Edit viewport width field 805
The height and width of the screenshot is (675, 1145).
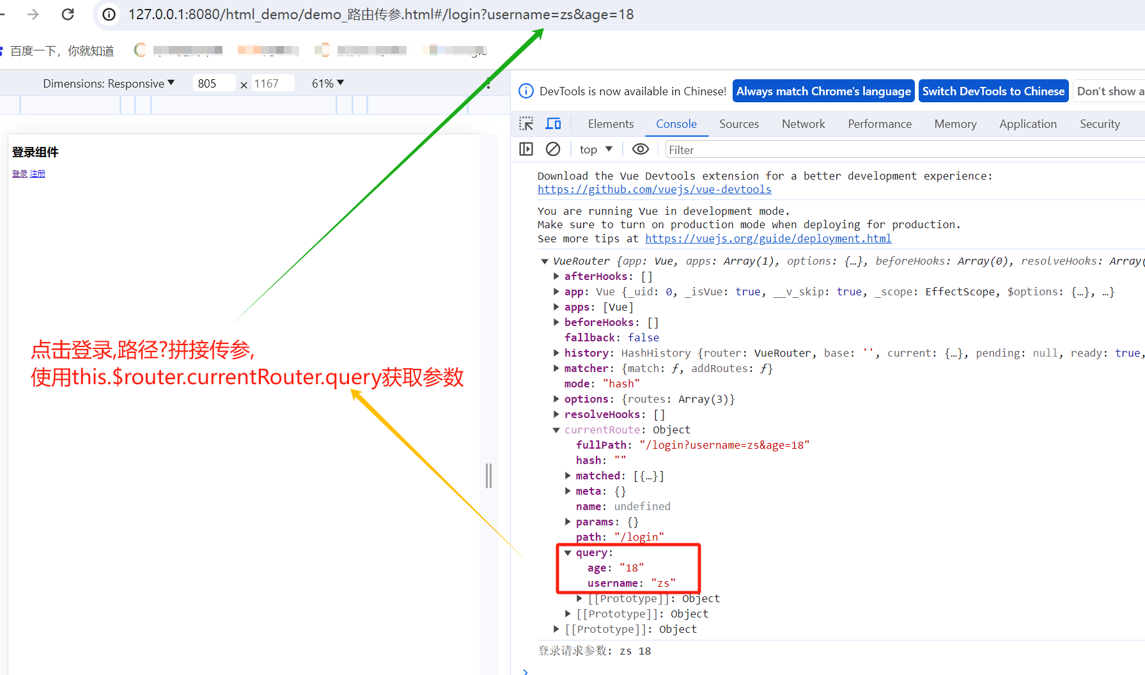214,83
